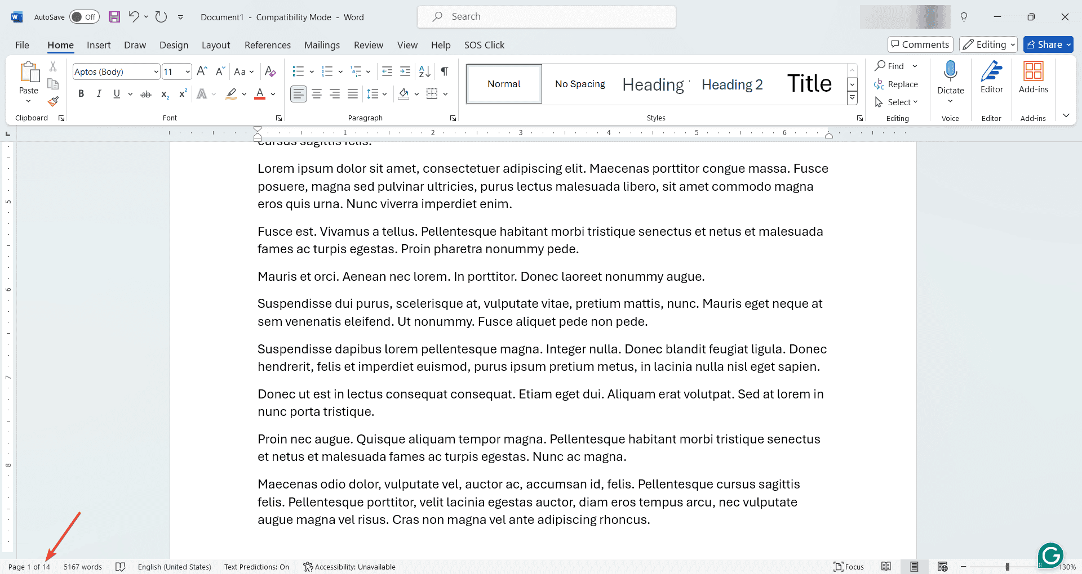Switch to the Design tab

pyautogui.click(x=174, y=45)
